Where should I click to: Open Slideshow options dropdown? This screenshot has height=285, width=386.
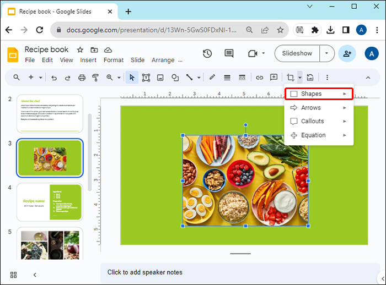tap(327, 53)
